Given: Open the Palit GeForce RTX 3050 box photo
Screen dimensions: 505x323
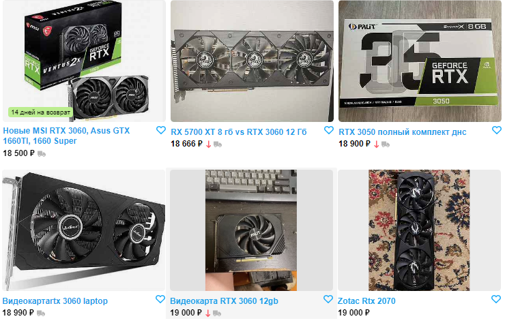Looking at the screenshot, I should pyautogui.click(x=420, y=61).
